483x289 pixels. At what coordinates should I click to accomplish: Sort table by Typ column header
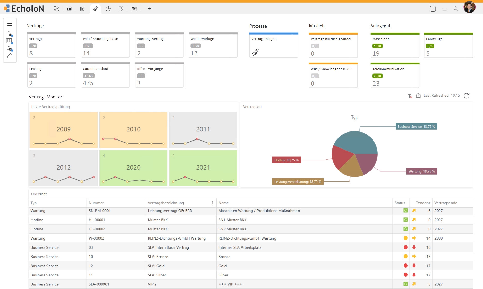coord(34,203)
